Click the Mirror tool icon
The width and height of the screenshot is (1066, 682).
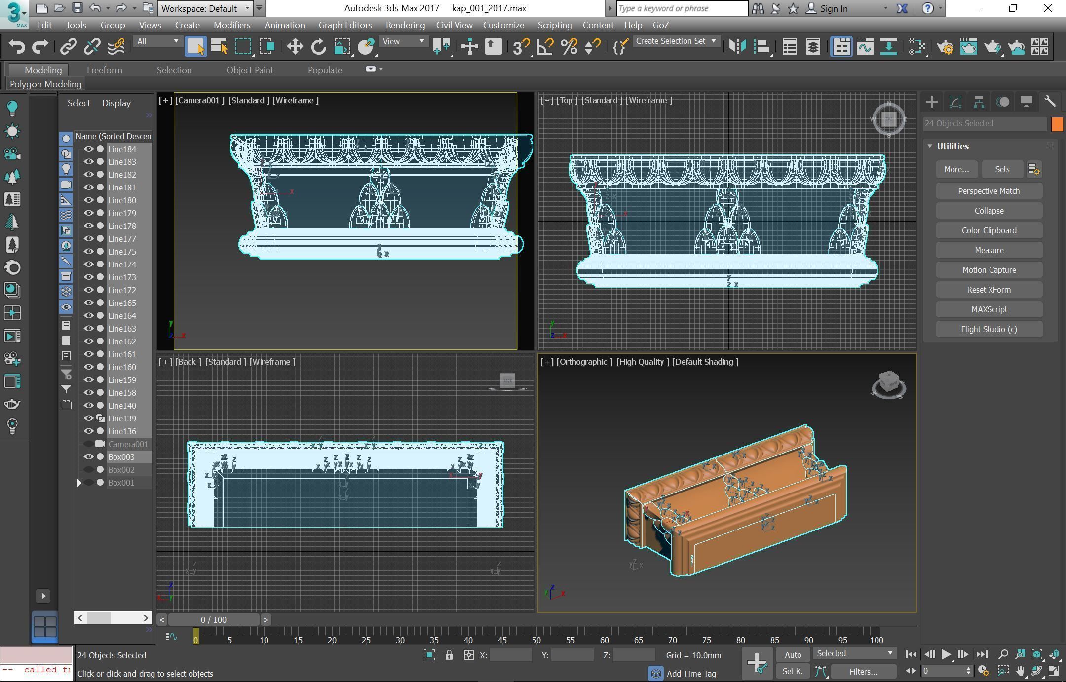click(x=738, y=47)
